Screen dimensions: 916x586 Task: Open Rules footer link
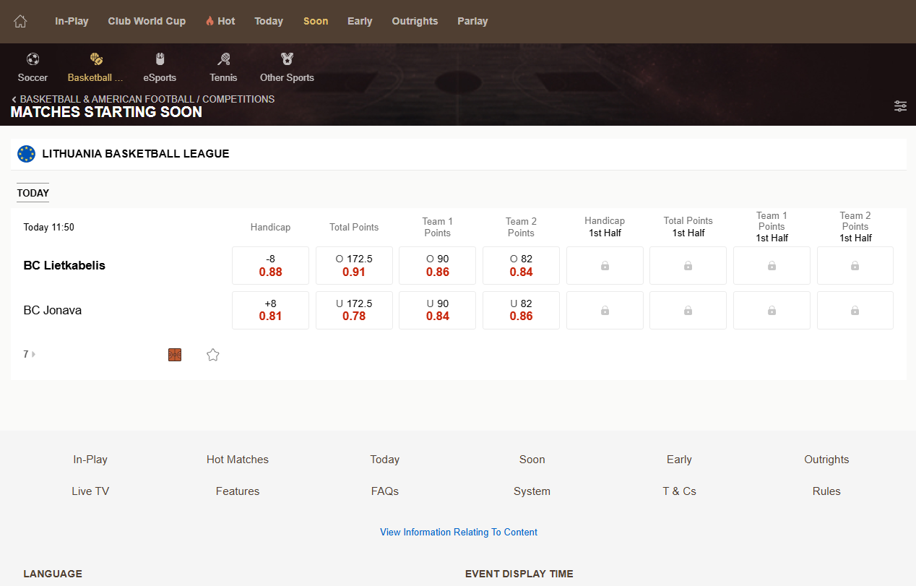(826, 491)
